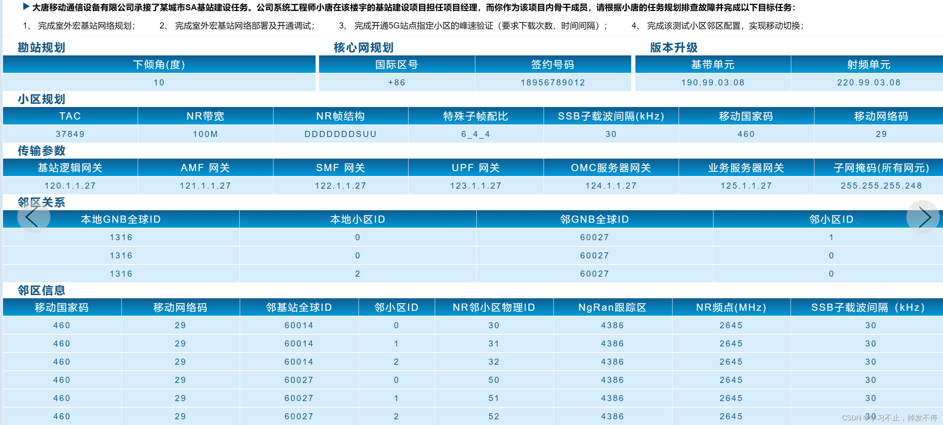Select physical cell ID 52
The width and height of the screenshot is (943, 425).
[494, 416]
